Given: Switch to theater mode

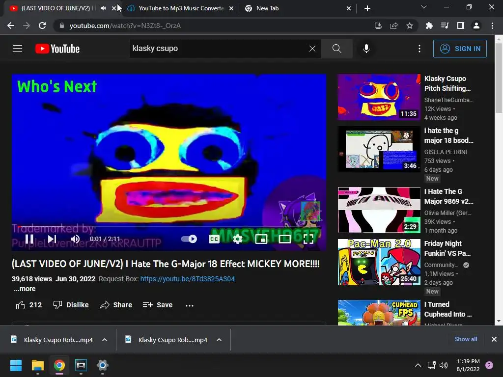Looking at the screenshot, I should [x=284, y=239].
